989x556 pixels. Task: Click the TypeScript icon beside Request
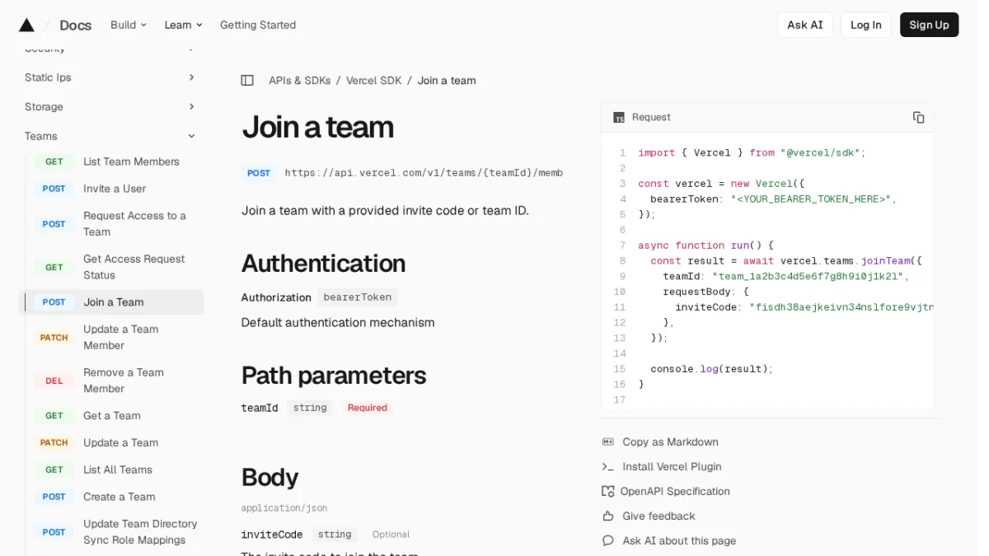(619, 118)
